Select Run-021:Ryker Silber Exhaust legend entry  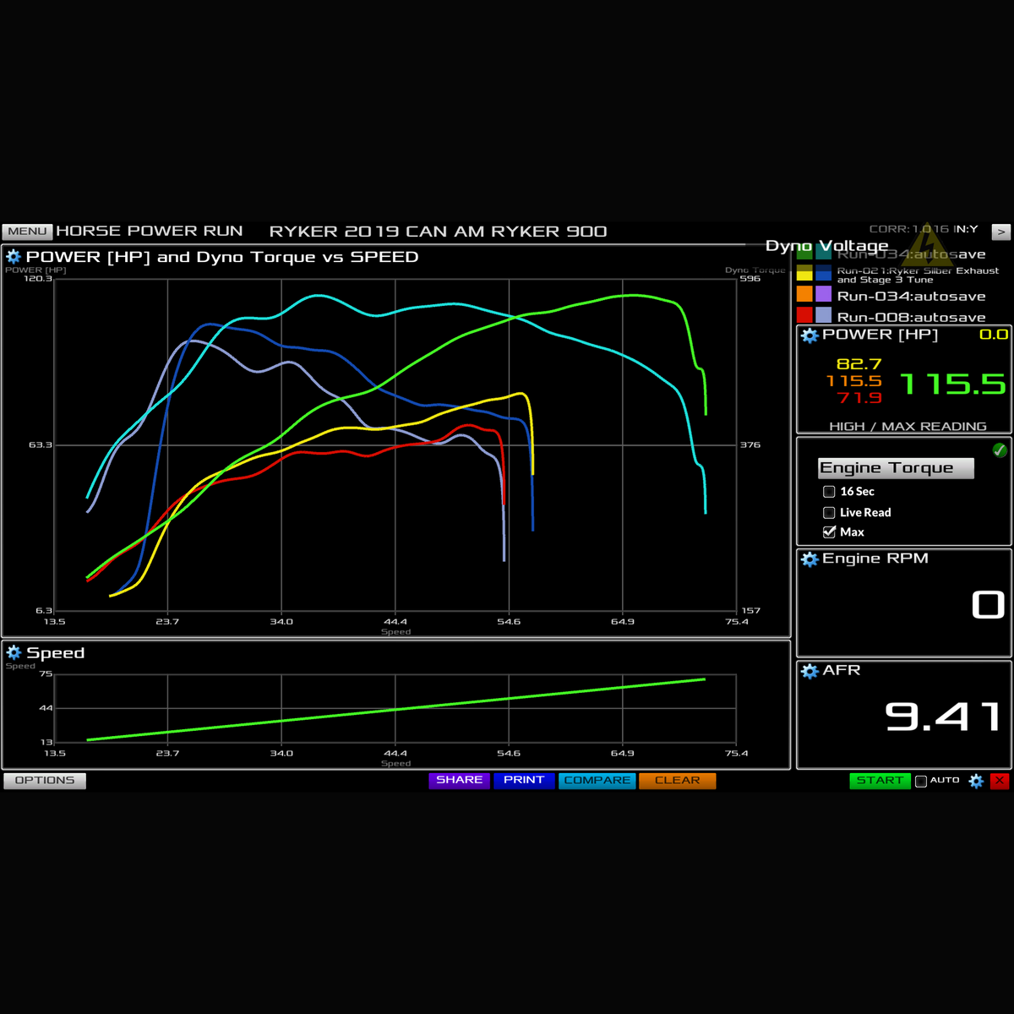point(918,275)
